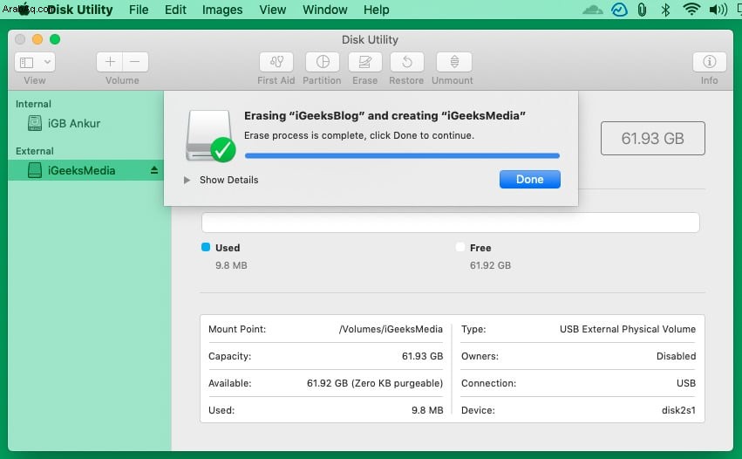Click the green zoom window button
This screenshot has height=459, width=742.
coord(55,39)
